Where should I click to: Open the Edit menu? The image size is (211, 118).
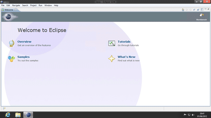[x=8, y=5]
